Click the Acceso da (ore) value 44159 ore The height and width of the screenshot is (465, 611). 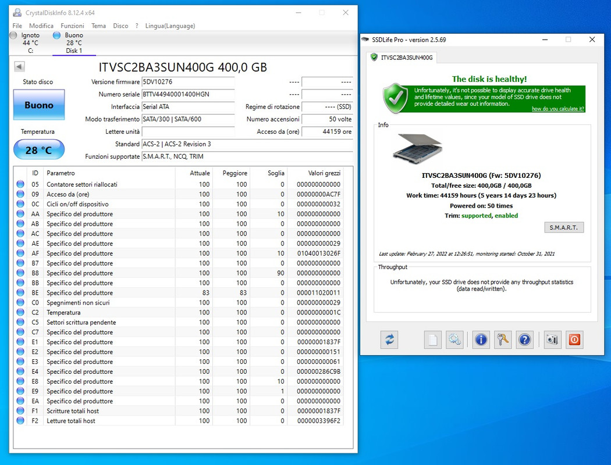327,131
